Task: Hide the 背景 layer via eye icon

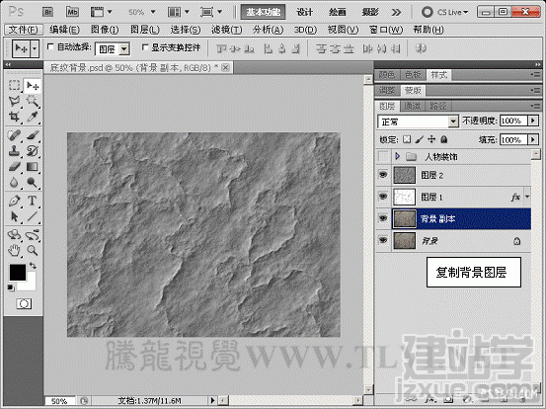Action: pyautogui.click(x=383, y=240)
